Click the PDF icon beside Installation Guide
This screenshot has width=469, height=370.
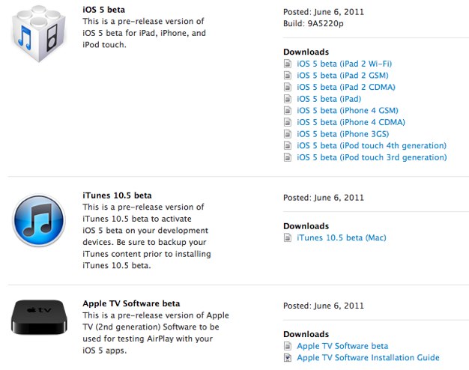288,358
